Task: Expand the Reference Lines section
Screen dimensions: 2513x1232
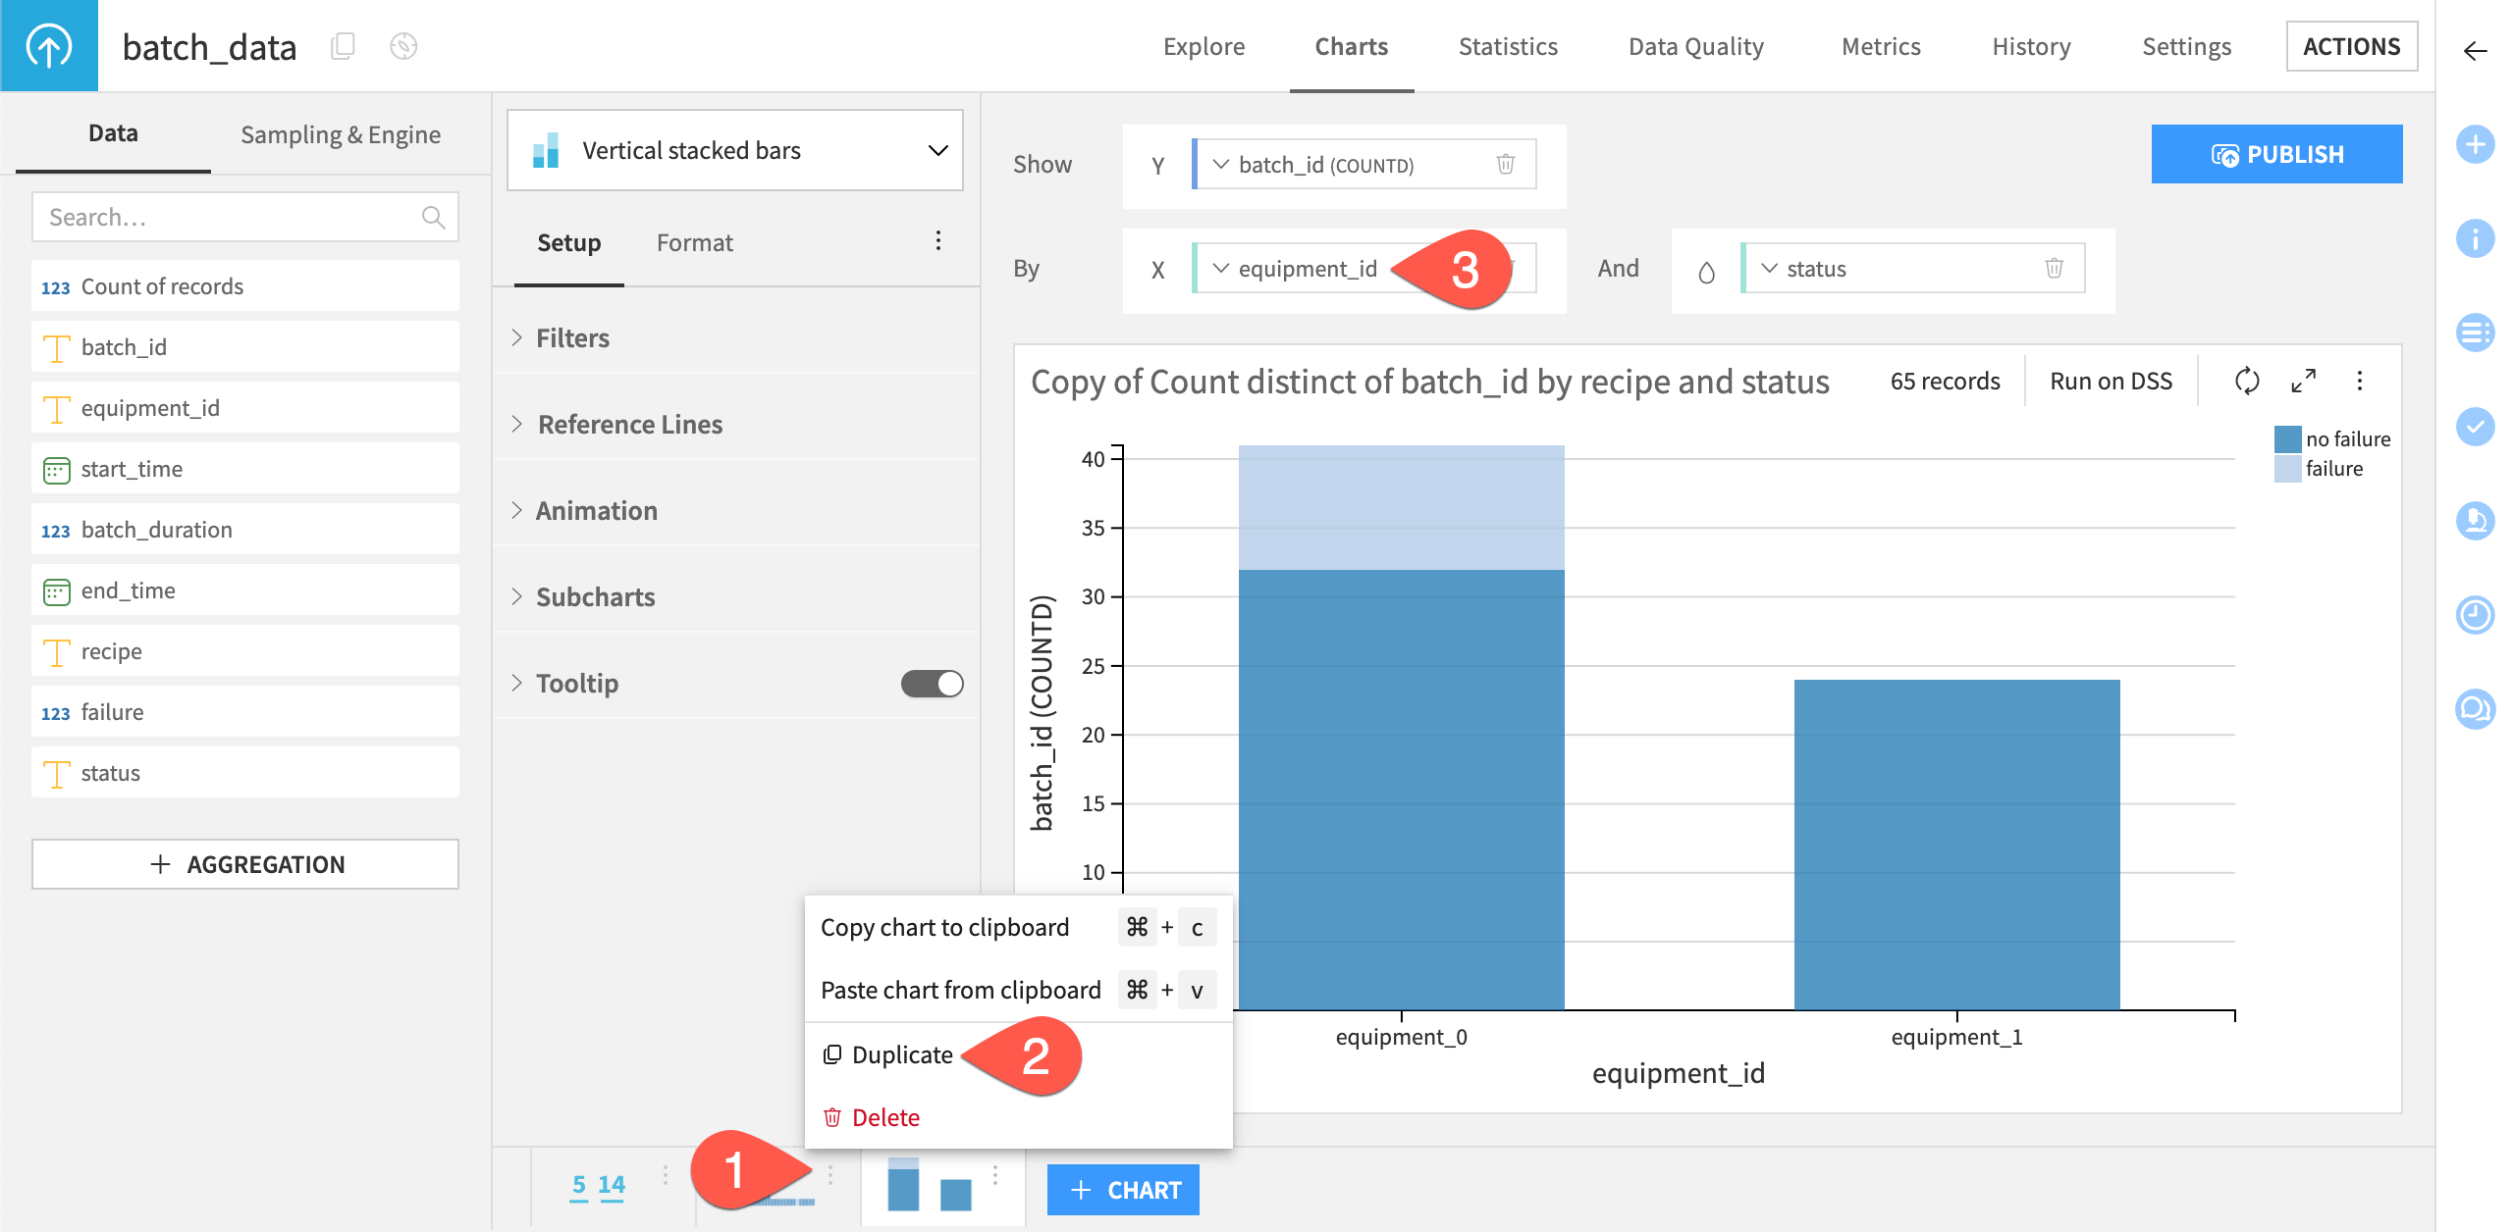Action: click(x=628, y=424)
